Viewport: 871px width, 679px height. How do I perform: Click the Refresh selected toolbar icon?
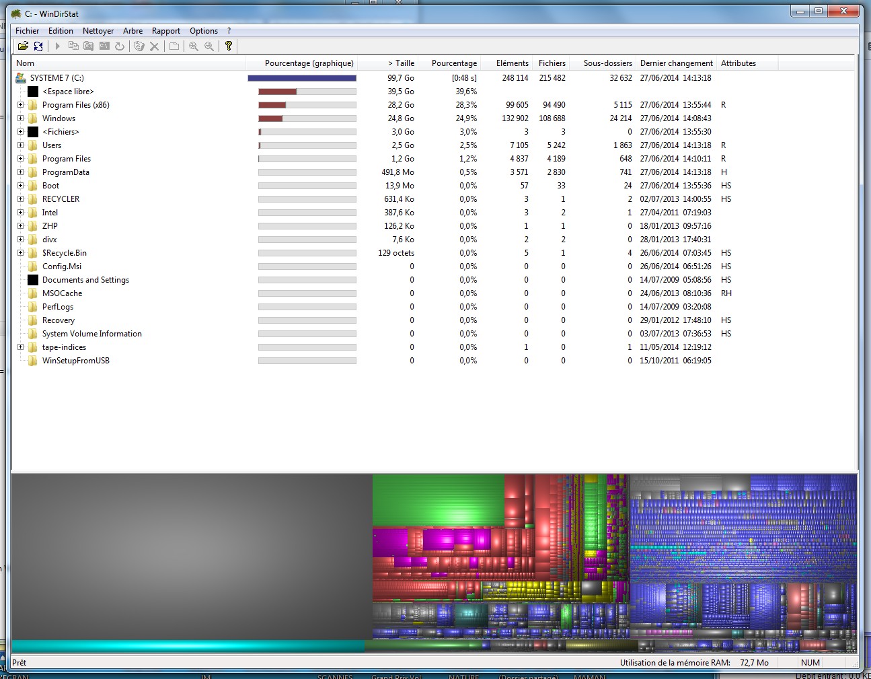(120, 46)
